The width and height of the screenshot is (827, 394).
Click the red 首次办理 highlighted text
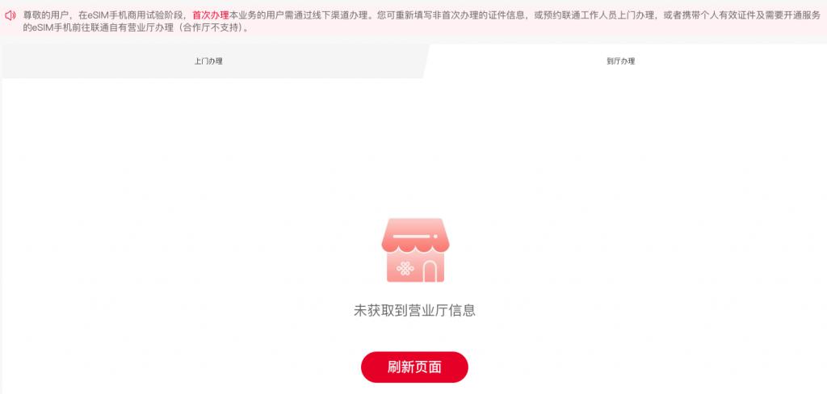point(211,16)
